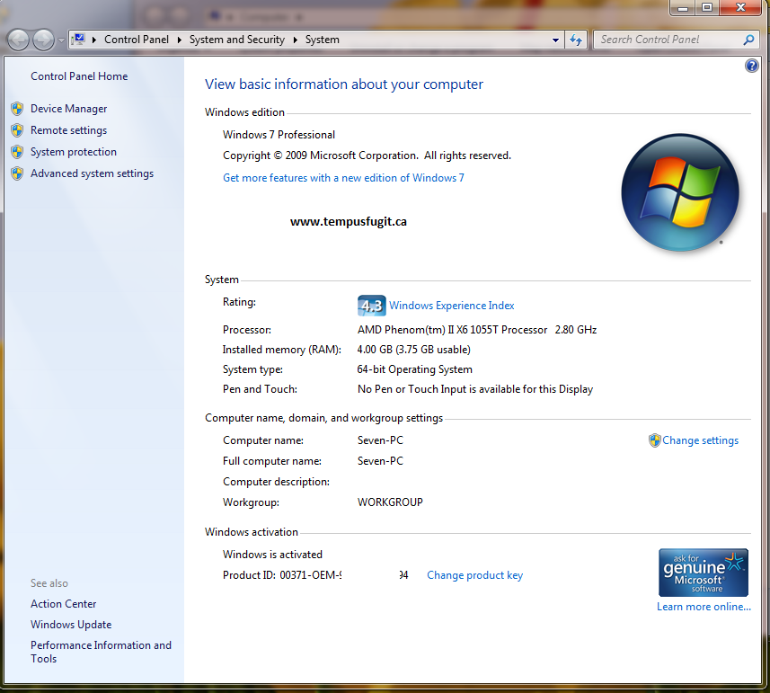Select the System breadcrumb item
This screenshot has width=770, height=693.
pos(323,40)
